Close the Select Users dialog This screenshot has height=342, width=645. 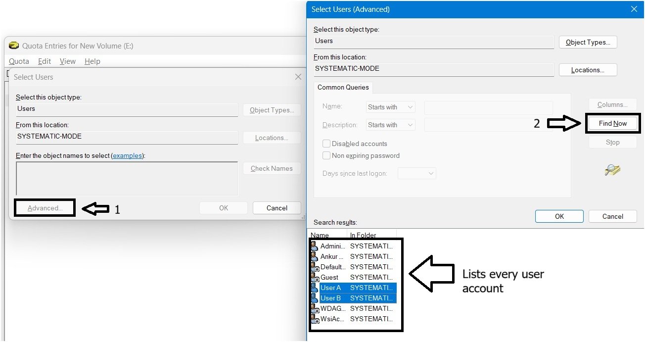pos(298,77)
